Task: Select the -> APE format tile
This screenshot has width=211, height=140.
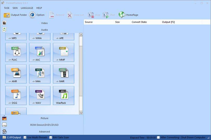Action: (x=64, y=37)
